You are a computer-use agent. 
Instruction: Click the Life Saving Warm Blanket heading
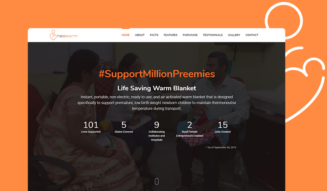[157, 88]
